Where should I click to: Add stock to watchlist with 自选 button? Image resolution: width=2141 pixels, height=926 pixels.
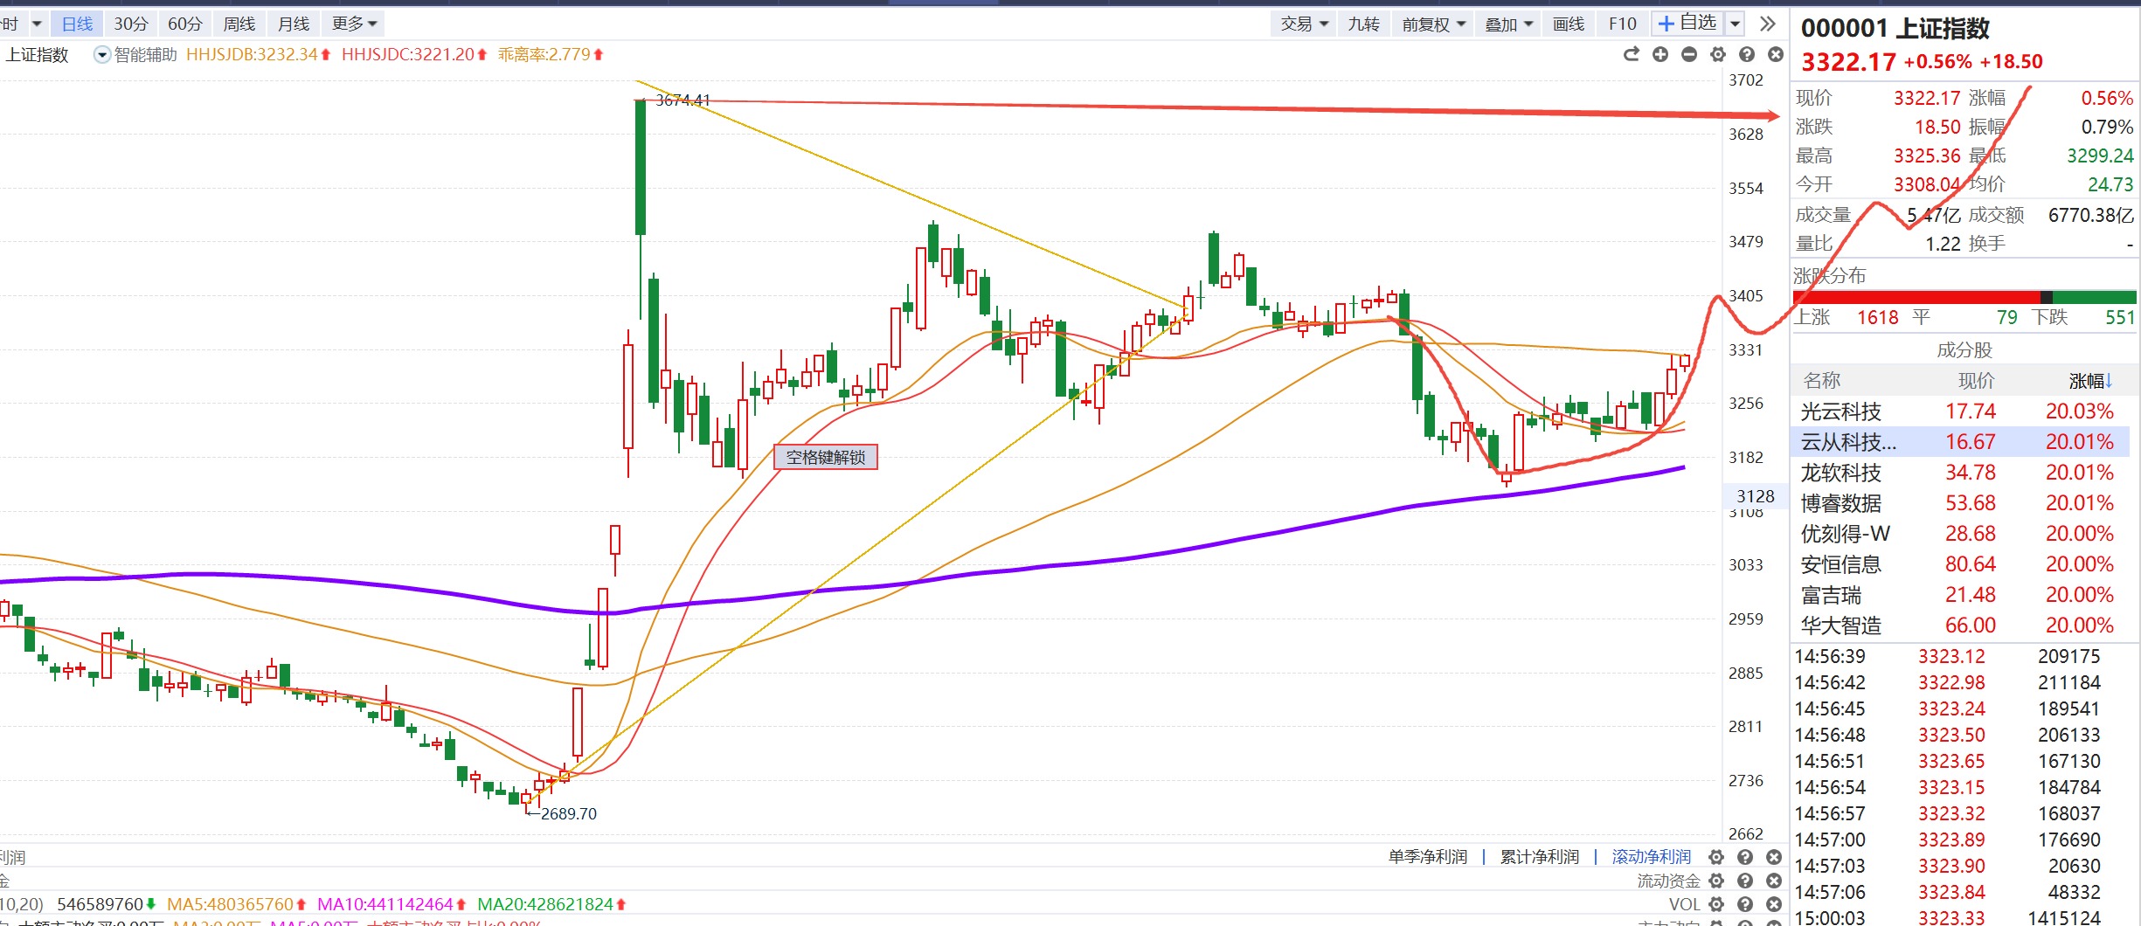(x=1687, y=24)
